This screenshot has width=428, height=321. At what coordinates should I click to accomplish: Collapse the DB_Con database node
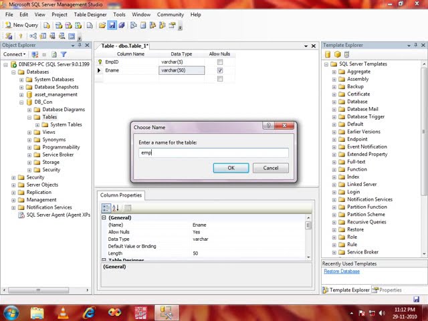21,102
